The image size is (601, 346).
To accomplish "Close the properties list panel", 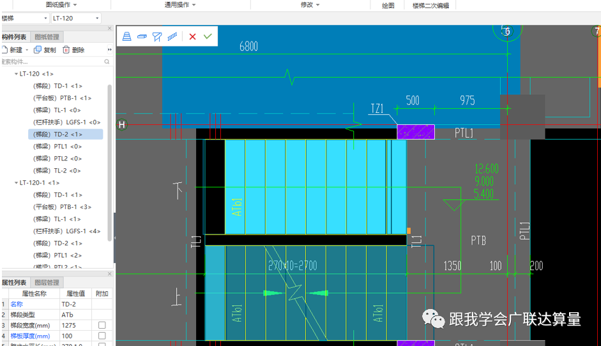I will [110, 274].
